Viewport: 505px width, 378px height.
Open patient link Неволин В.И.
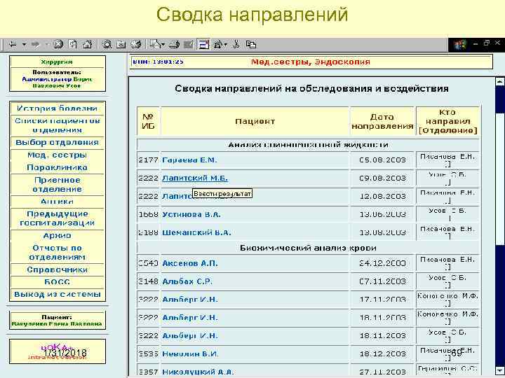click(190, 354)
